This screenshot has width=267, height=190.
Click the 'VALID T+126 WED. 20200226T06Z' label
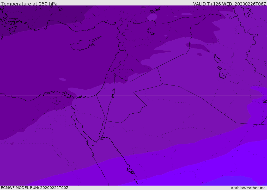point(229,4)
